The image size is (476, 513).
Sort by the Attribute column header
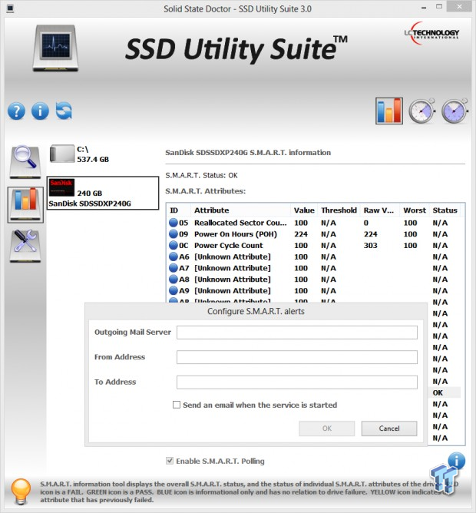click(240, 210)
